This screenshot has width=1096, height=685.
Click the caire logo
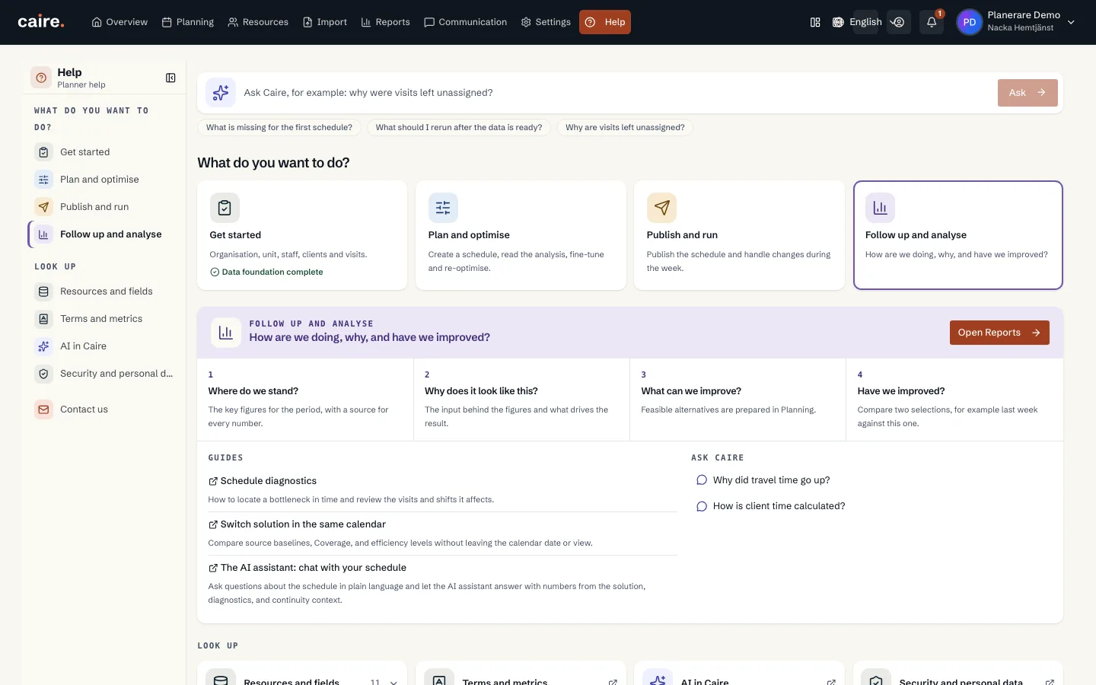[41, 22]
